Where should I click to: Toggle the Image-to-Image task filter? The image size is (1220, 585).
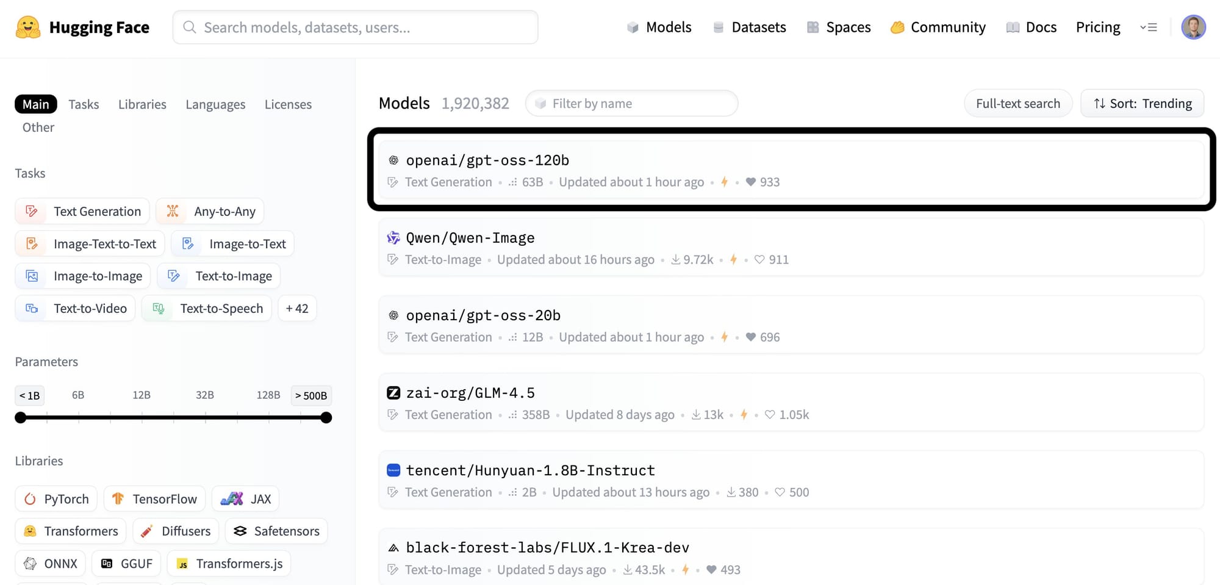pyautogui.click(x=83, y=276)
